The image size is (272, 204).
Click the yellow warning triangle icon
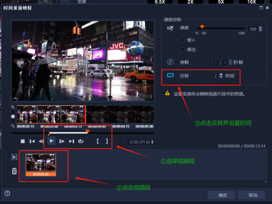point(167,93)
